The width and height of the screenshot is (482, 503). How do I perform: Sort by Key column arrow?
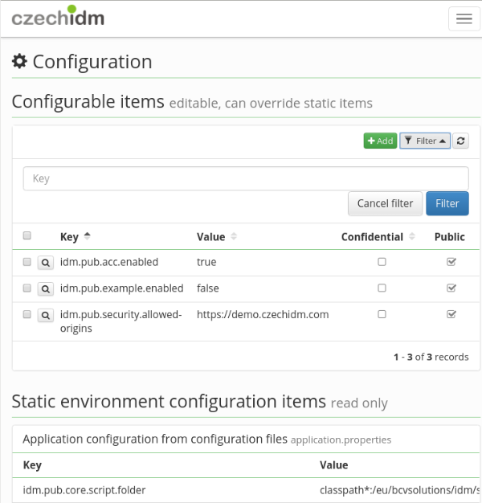pos(87,236)
